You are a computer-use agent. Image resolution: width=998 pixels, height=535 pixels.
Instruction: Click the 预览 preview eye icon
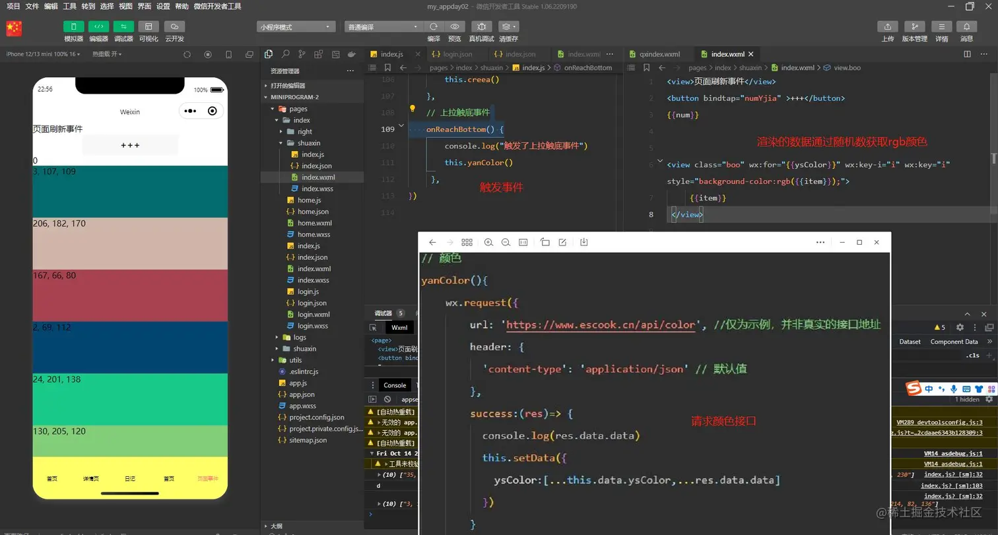pyautogui.click(x=455, y=27)
